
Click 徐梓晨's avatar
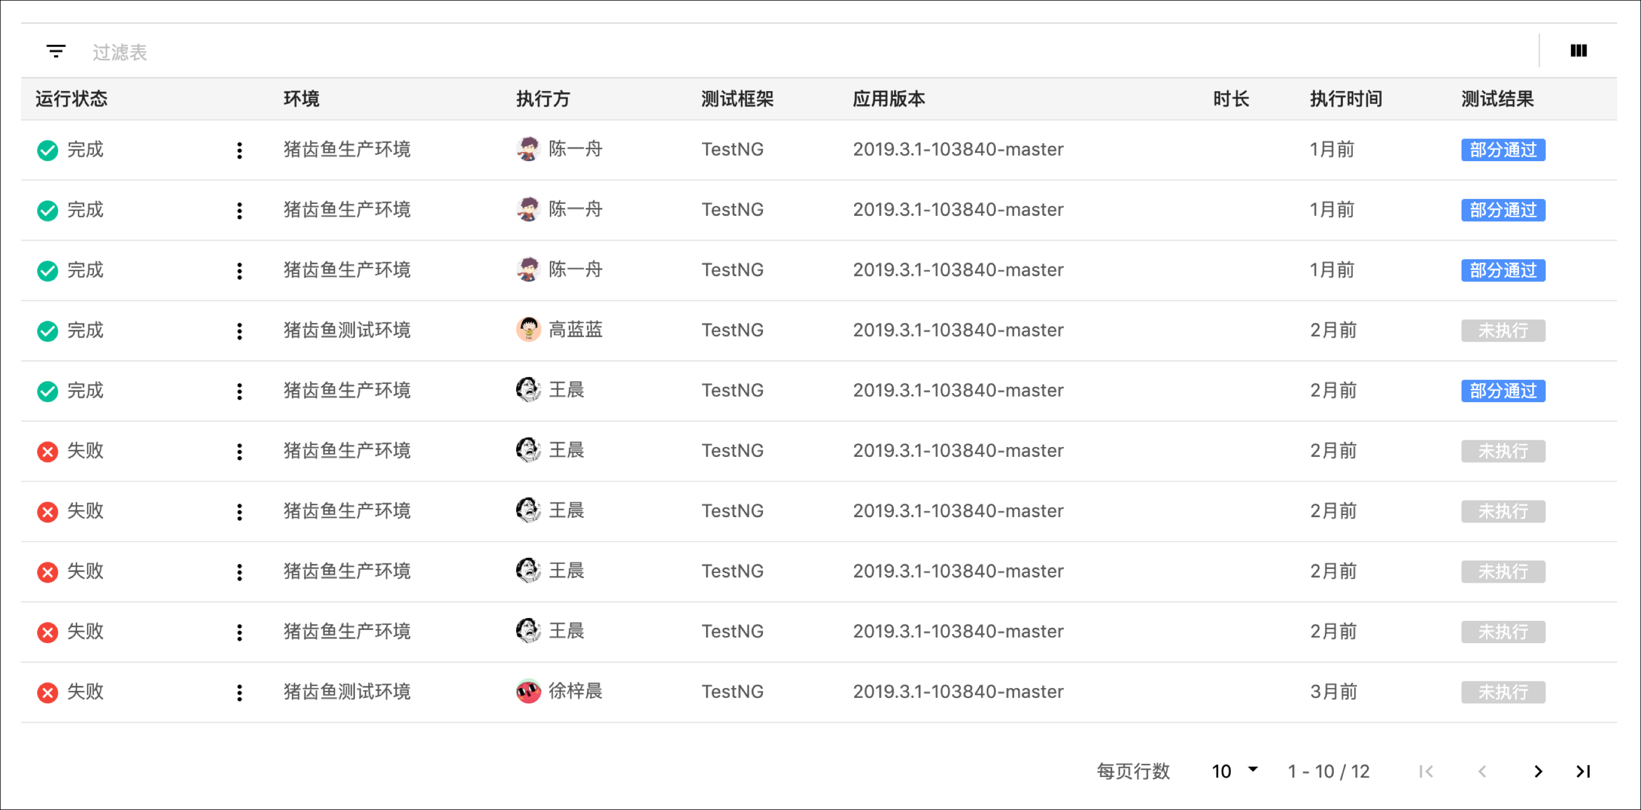[x=528, y=690]
